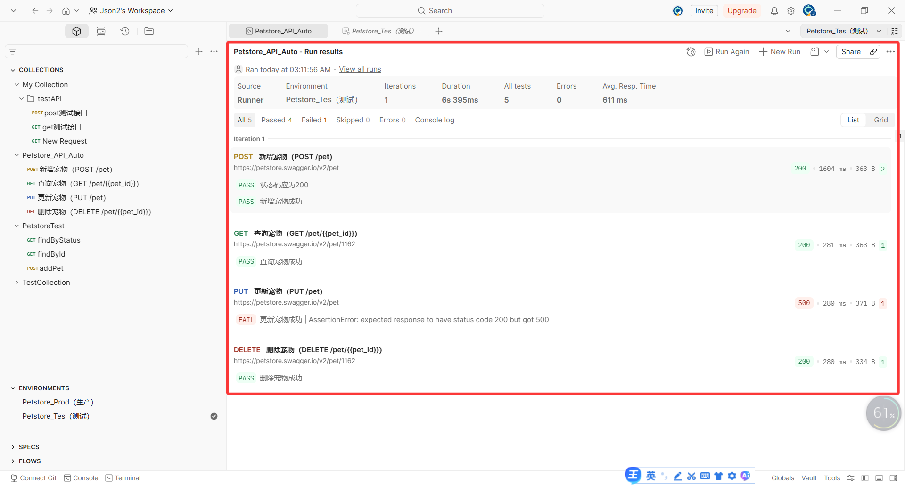
Task: Click the sidebar filter input field
Action: [x=97, y=51]
